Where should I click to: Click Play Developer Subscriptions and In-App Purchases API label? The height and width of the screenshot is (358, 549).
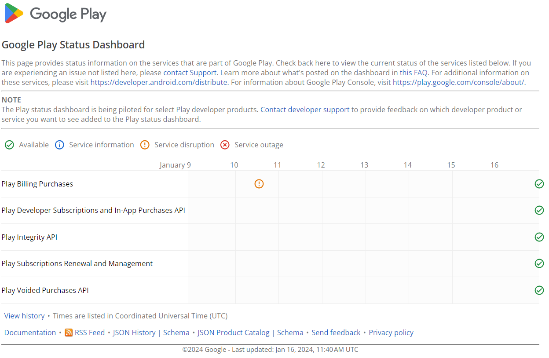pyautogui.click(x=93, y=210)
